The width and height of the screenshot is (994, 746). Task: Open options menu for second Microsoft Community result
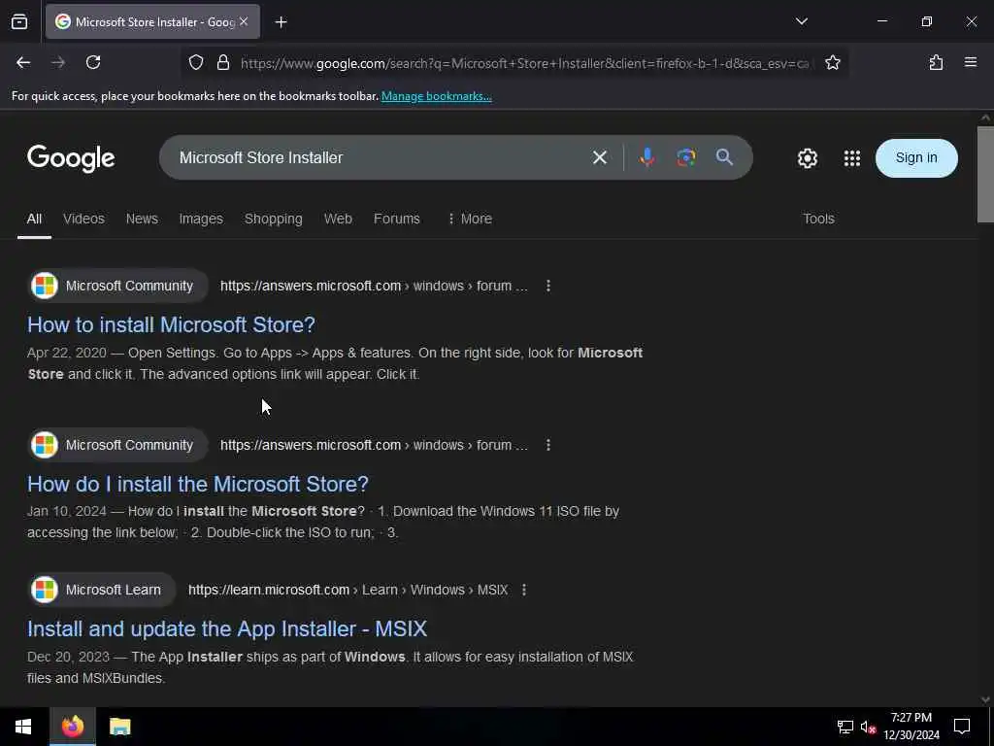(548, 445)
